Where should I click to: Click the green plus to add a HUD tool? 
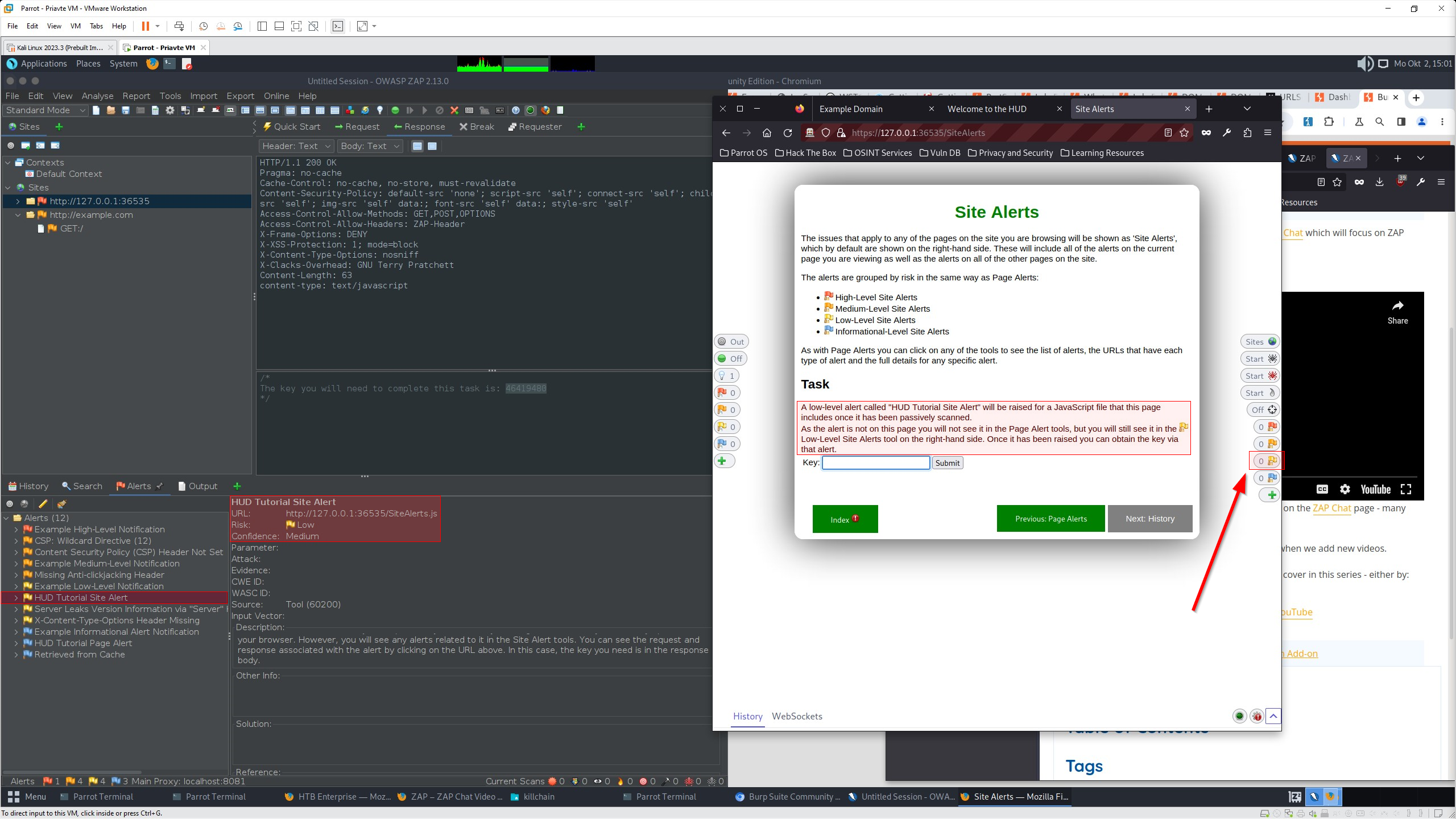pos(723,461)
